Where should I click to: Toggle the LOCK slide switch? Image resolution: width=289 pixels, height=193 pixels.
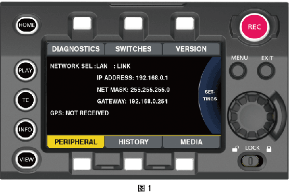[252, 161]
